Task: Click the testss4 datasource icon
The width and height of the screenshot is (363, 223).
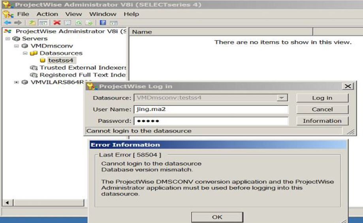Action: click(43, 60)
